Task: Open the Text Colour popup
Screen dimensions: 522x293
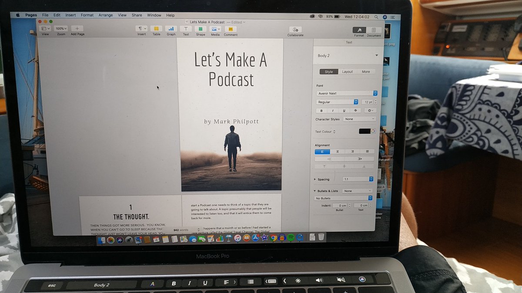Action: (325, 132)
